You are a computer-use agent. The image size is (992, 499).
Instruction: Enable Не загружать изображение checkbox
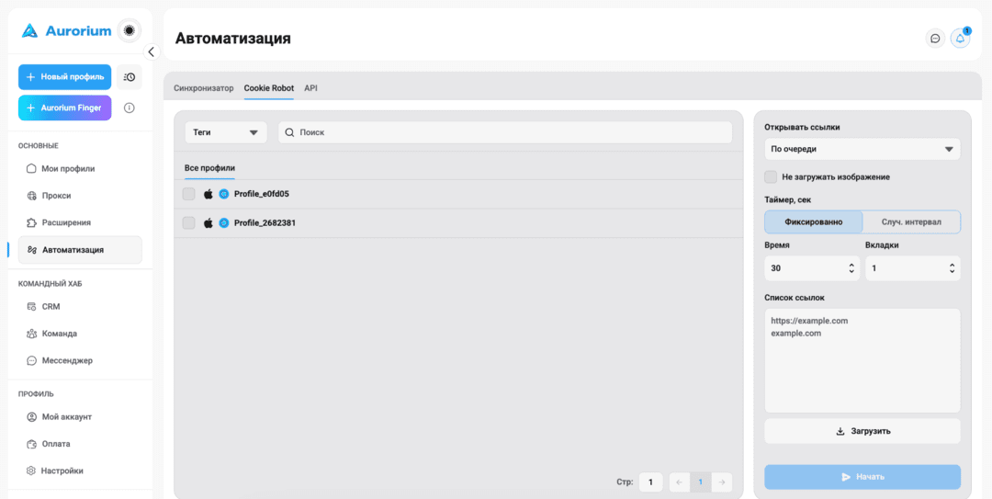(771, 176)
